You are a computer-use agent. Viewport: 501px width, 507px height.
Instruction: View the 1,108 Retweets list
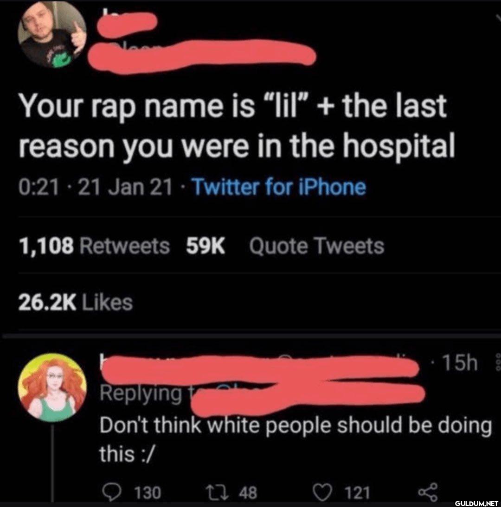94,246
